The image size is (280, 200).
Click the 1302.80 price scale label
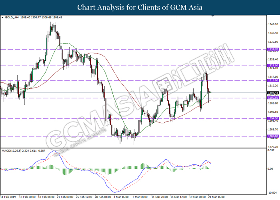point(273,103)
